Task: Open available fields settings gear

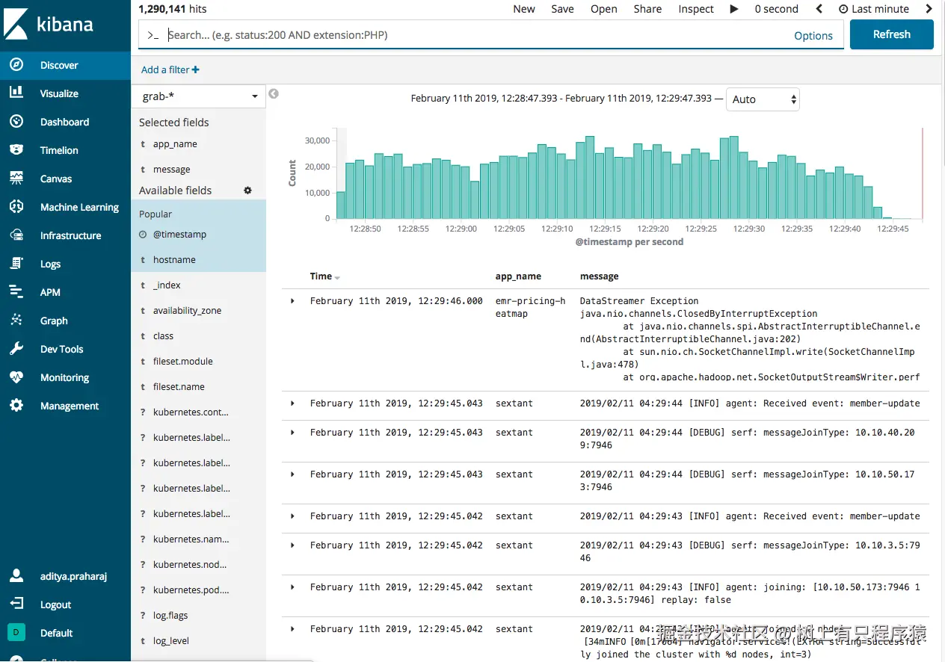Action: point(248,191)
